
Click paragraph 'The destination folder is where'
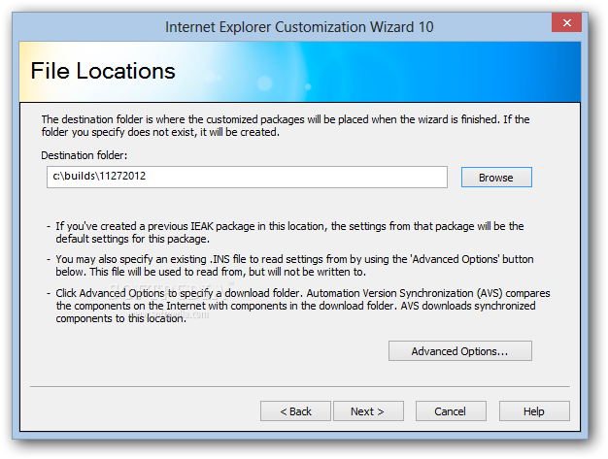click(286, 125)
